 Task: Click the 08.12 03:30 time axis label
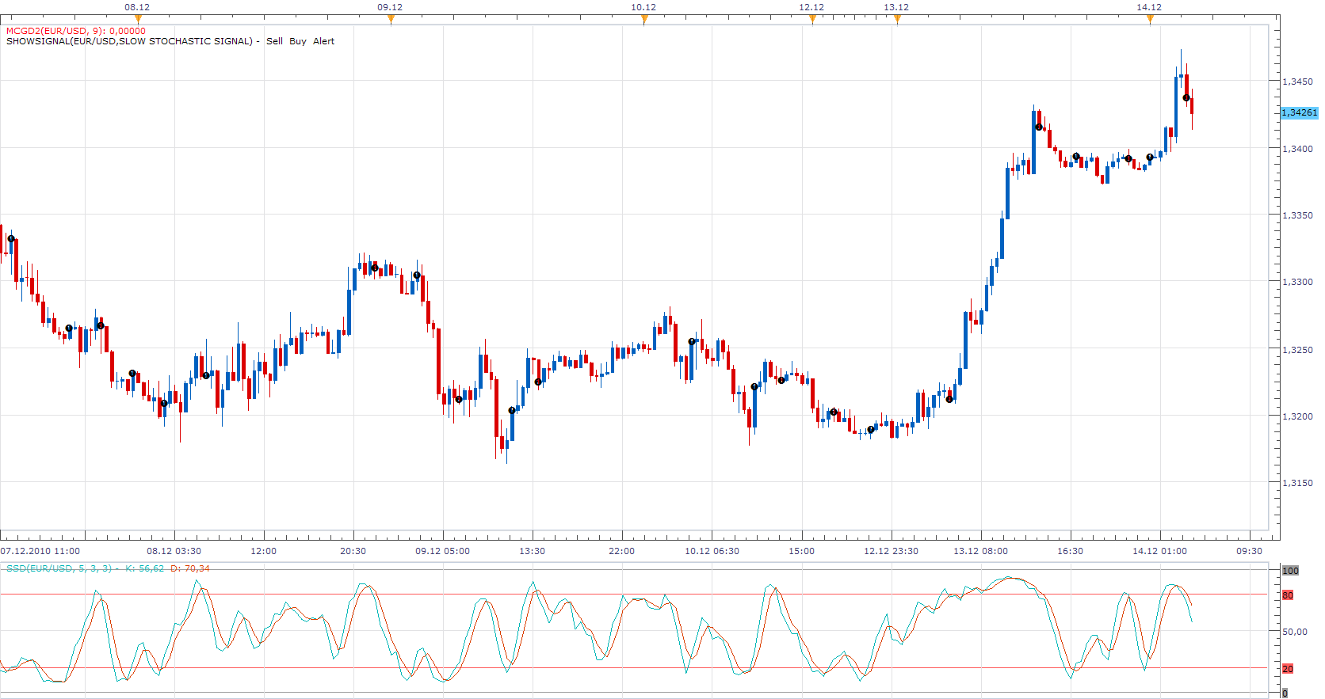[174, 551]
